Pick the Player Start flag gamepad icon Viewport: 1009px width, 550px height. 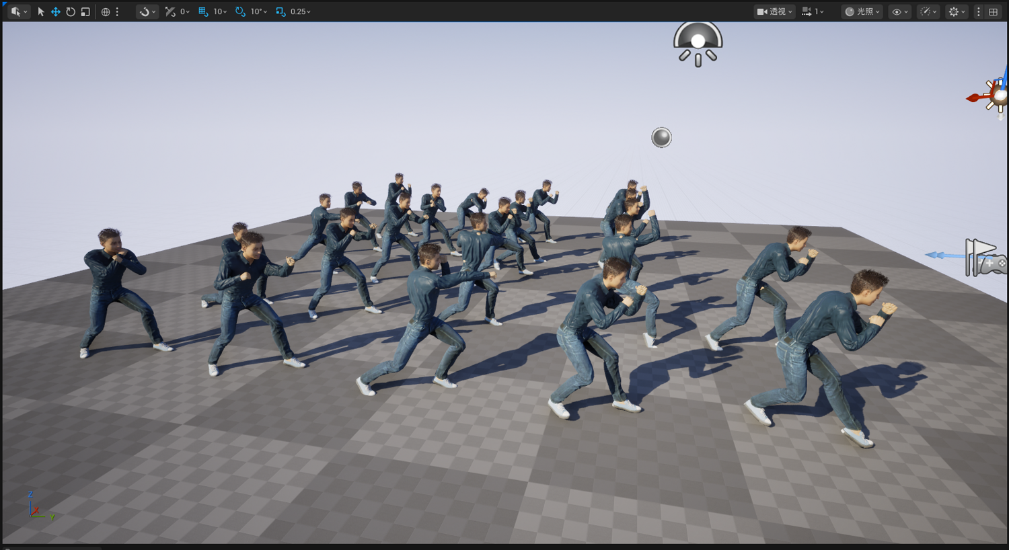coord(985,258)
